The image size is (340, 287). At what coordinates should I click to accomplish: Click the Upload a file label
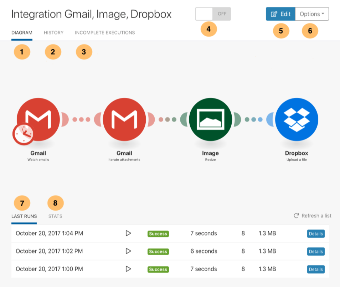coord(297,160)
